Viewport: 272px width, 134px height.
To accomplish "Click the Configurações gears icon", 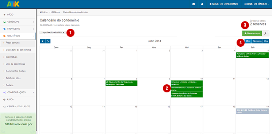I will coord(4,92).
